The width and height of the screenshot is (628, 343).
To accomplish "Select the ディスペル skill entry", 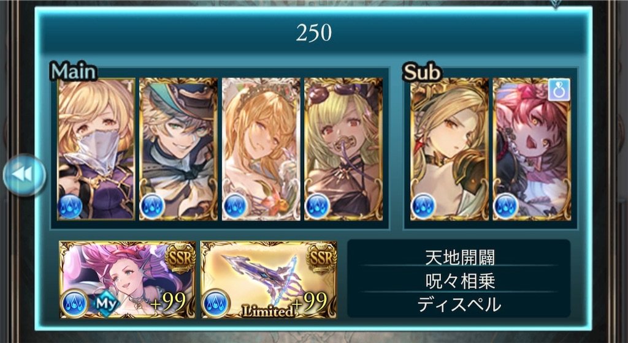I will coord(459,304).
